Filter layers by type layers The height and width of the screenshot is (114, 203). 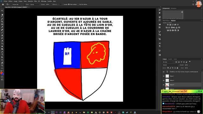[181, 62]
